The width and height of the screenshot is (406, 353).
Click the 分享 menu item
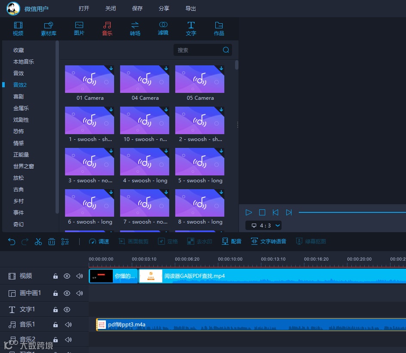pyautogui.click(x=164, y=9)
